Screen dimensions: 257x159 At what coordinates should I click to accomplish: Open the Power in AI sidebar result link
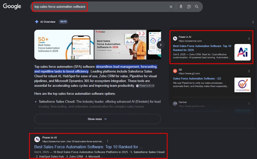202,48
